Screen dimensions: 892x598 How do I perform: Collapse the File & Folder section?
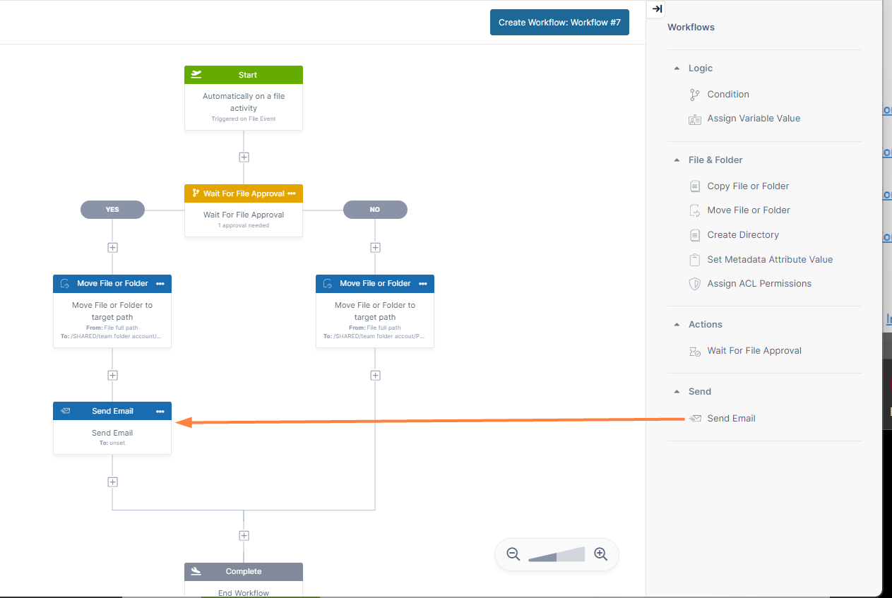pyautogui.click(x=677, y=160)
